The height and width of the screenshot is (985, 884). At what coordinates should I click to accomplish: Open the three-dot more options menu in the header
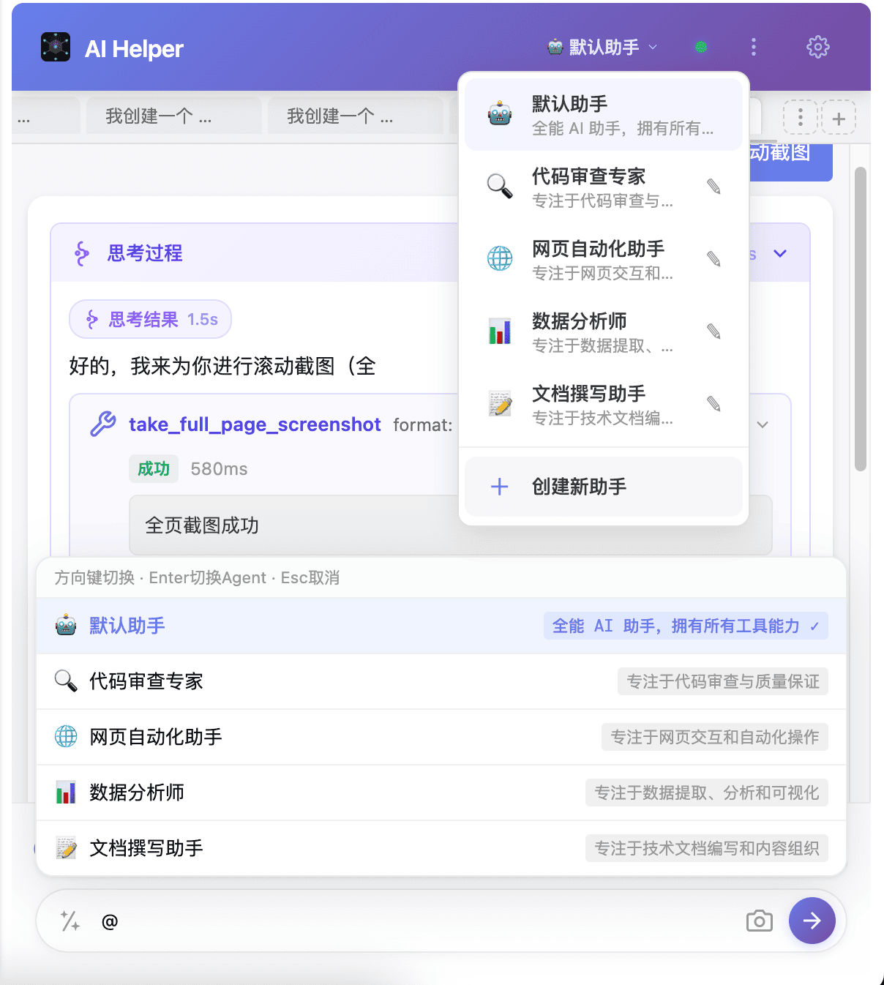753,48
